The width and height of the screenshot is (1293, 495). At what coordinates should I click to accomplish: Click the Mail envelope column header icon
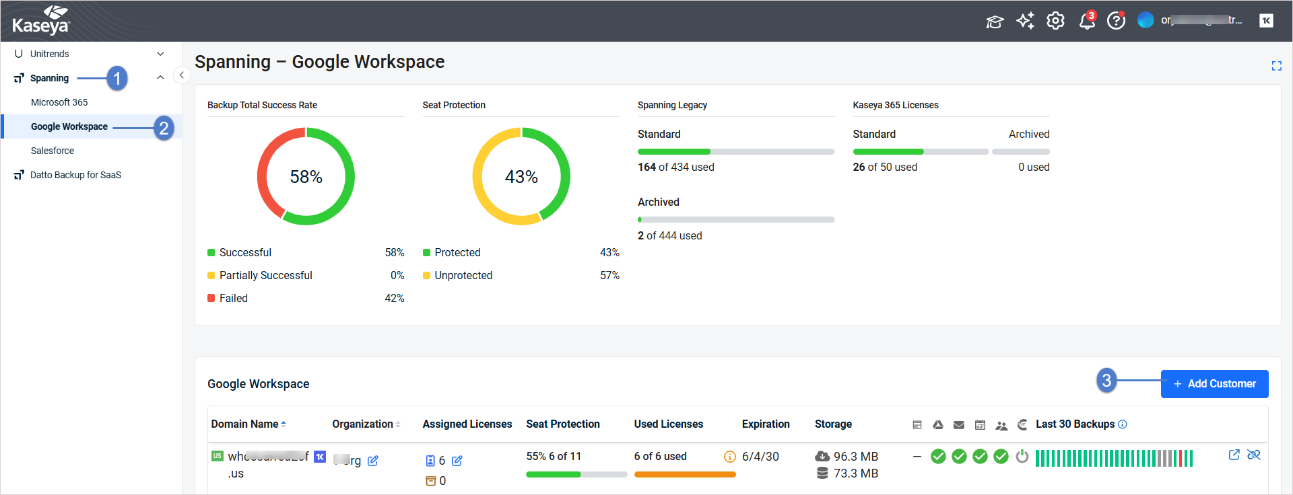[959, 424]
